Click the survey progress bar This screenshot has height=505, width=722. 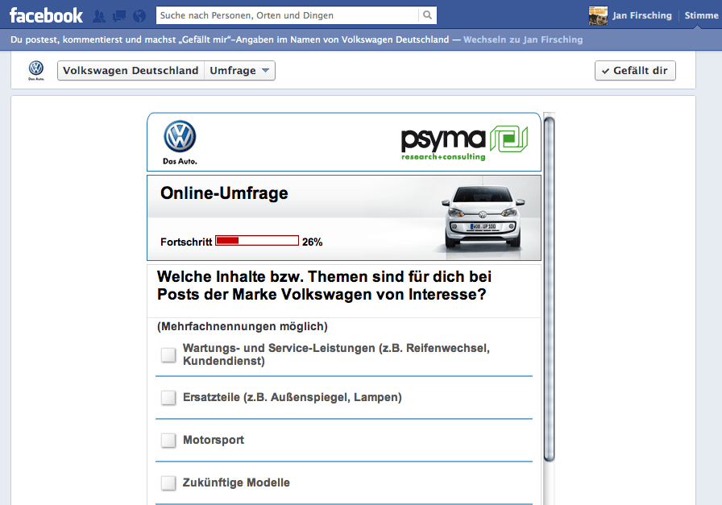coord(257,240)
